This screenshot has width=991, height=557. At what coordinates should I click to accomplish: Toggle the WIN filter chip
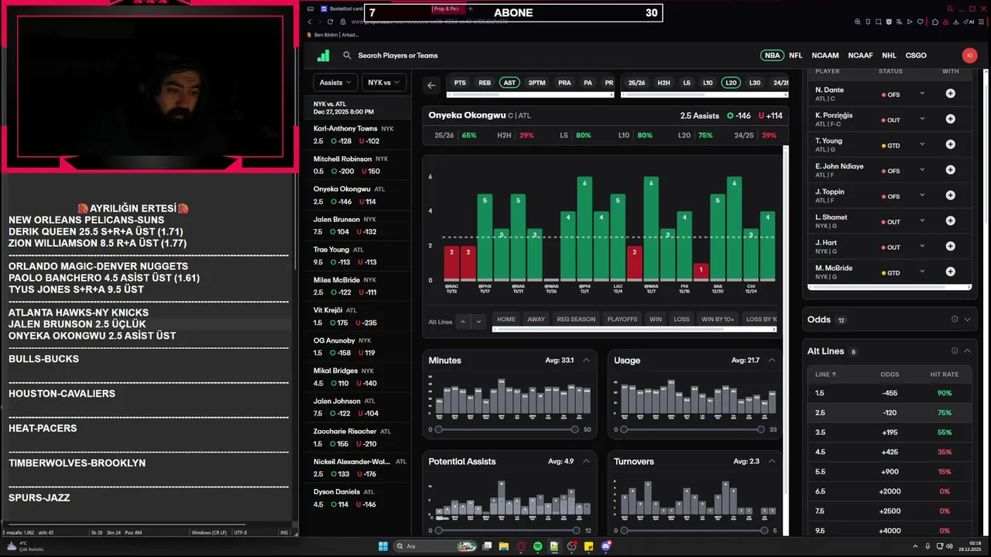point(656,320)
